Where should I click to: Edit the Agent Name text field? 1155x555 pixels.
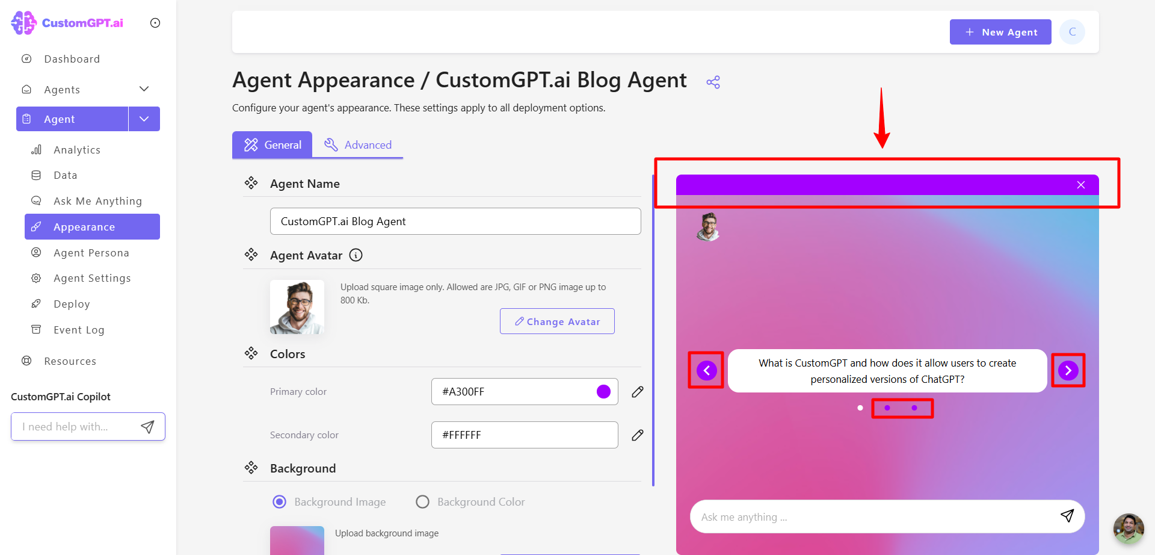(455, 222)
